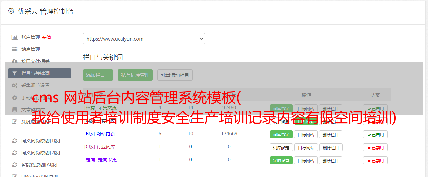Click the value 174669 in the 网站更新 row

(x=229, y=134)
